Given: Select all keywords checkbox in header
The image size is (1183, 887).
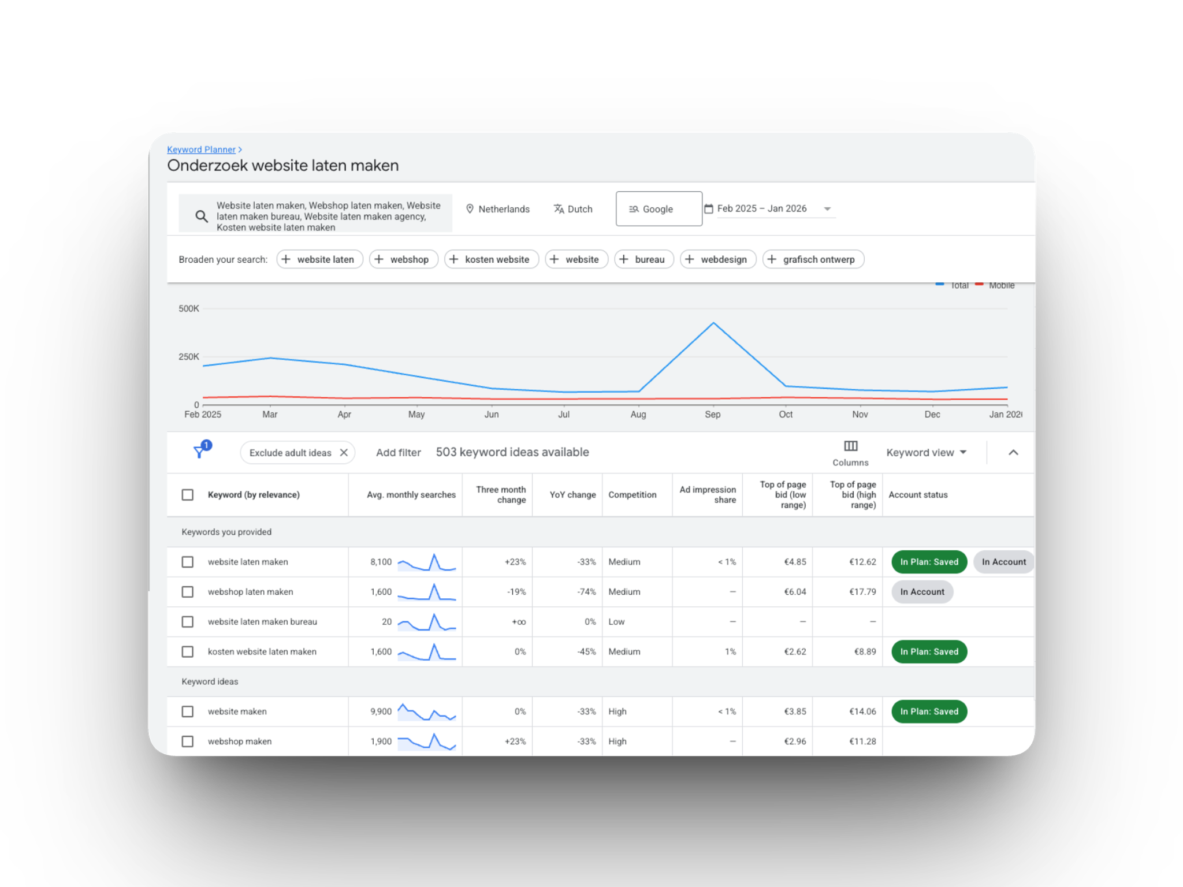Looking at the screenshot, I should pyautogui.click(x=187, y=495).
